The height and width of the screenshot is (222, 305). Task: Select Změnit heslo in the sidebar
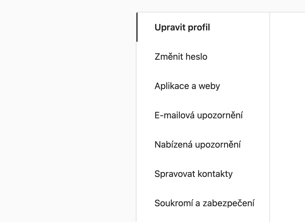coord(181,57)
